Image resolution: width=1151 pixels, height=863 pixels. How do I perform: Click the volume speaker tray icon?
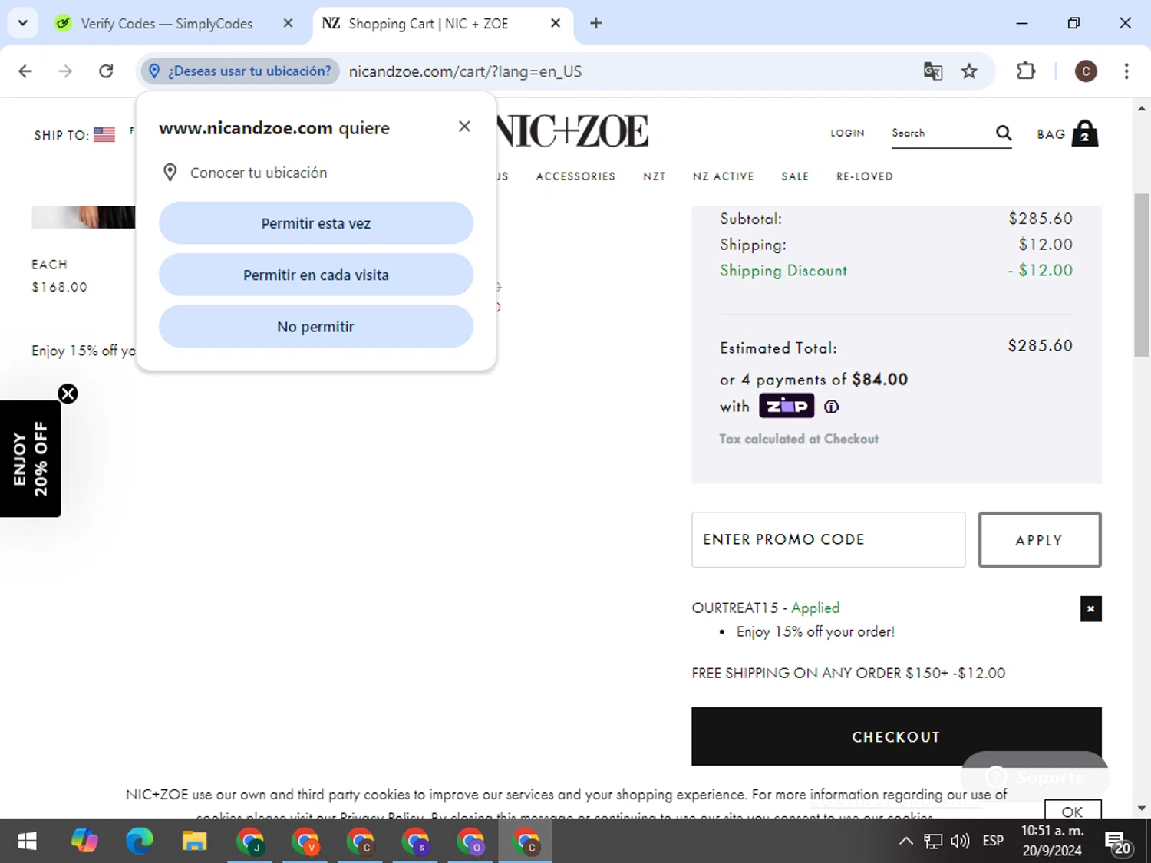tap(960, 842)
